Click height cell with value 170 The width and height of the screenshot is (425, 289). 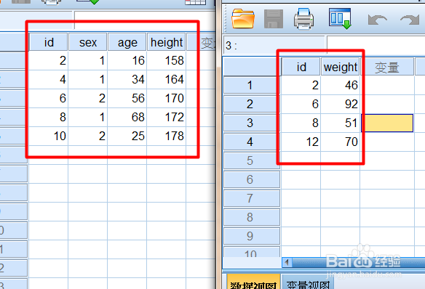(167, 98)
